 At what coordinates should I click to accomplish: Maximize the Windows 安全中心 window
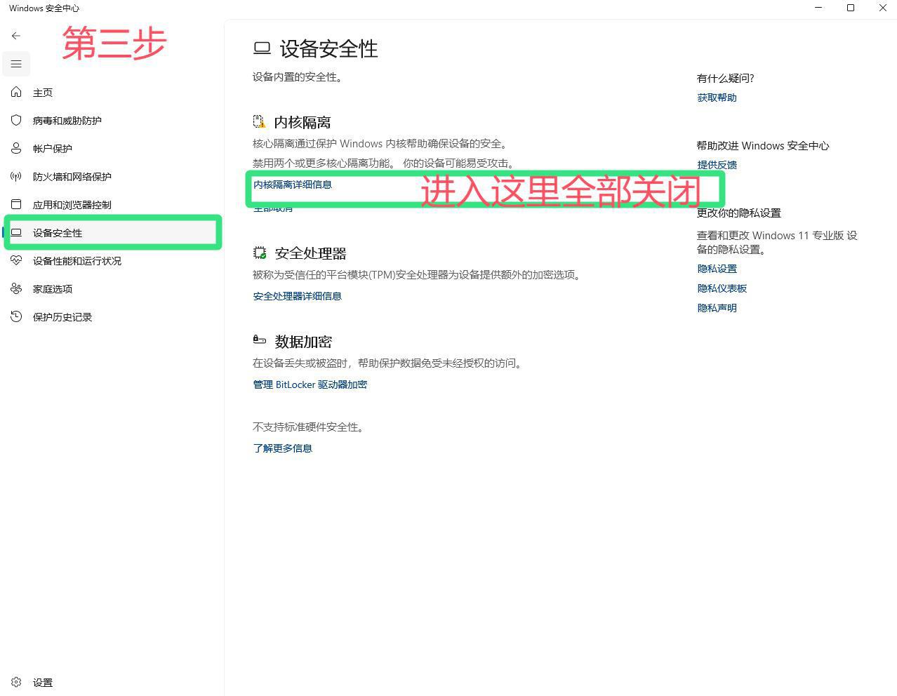851,8
